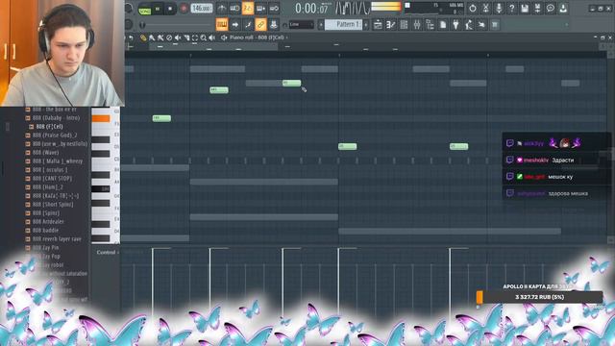615x346 pixels.
Task: Select sample 808 Artdealer
Action: click(48, 221)
